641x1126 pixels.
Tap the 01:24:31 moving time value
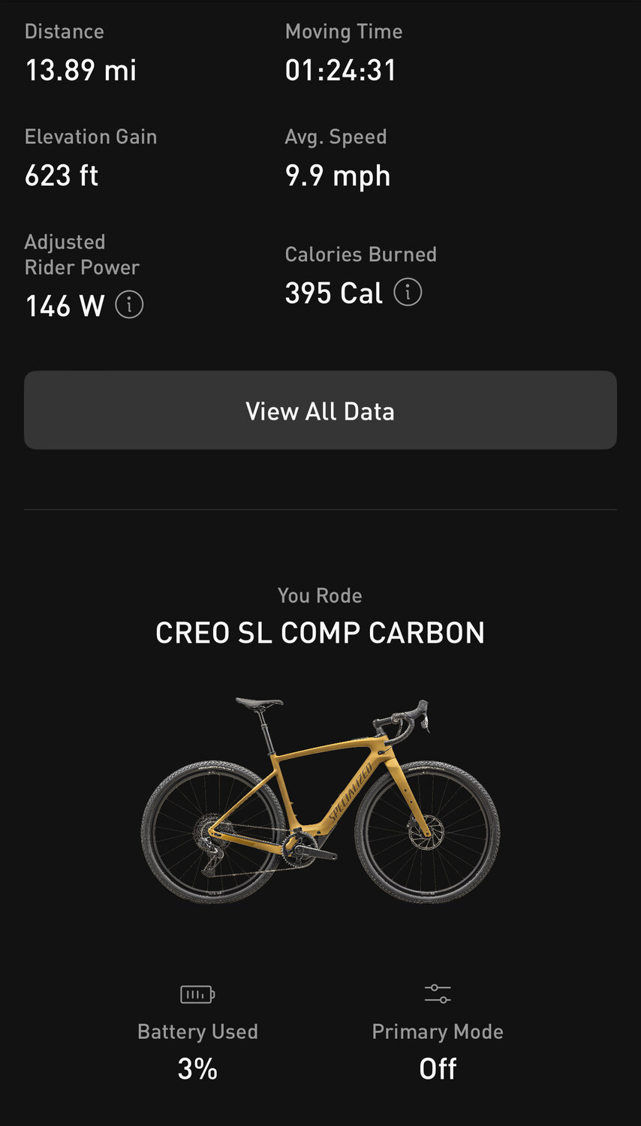coord(341,71)
